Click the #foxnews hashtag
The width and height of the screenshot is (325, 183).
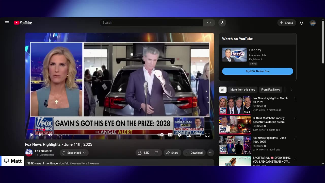(94, 163)
